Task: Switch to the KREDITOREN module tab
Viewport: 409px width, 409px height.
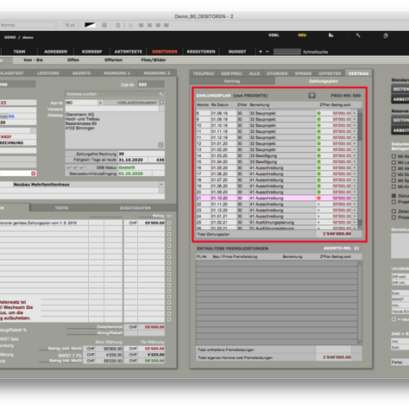Action: [x=201, y=52]
